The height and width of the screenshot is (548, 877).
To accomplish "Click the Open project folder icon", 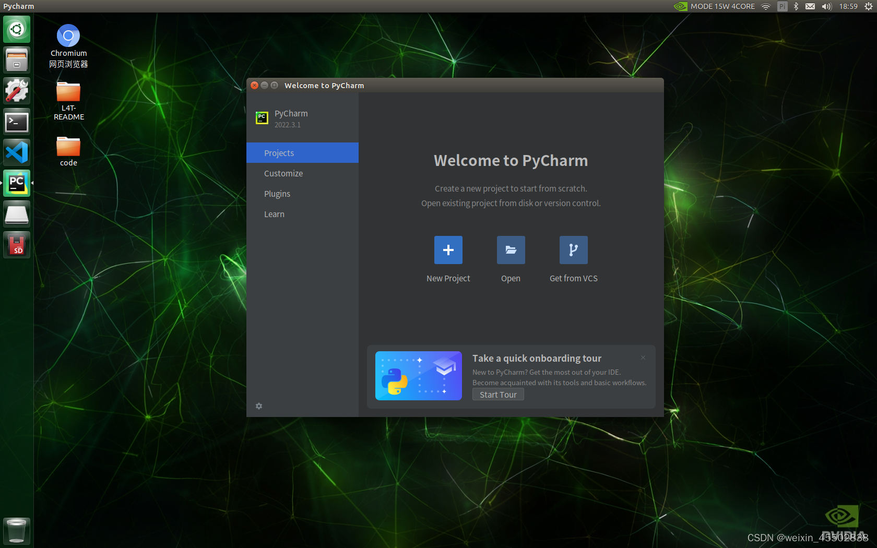I will point(511,250).
